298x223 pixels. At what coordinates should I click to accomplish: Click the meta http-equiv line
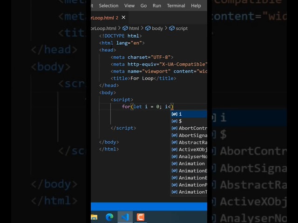click(159, 64)
